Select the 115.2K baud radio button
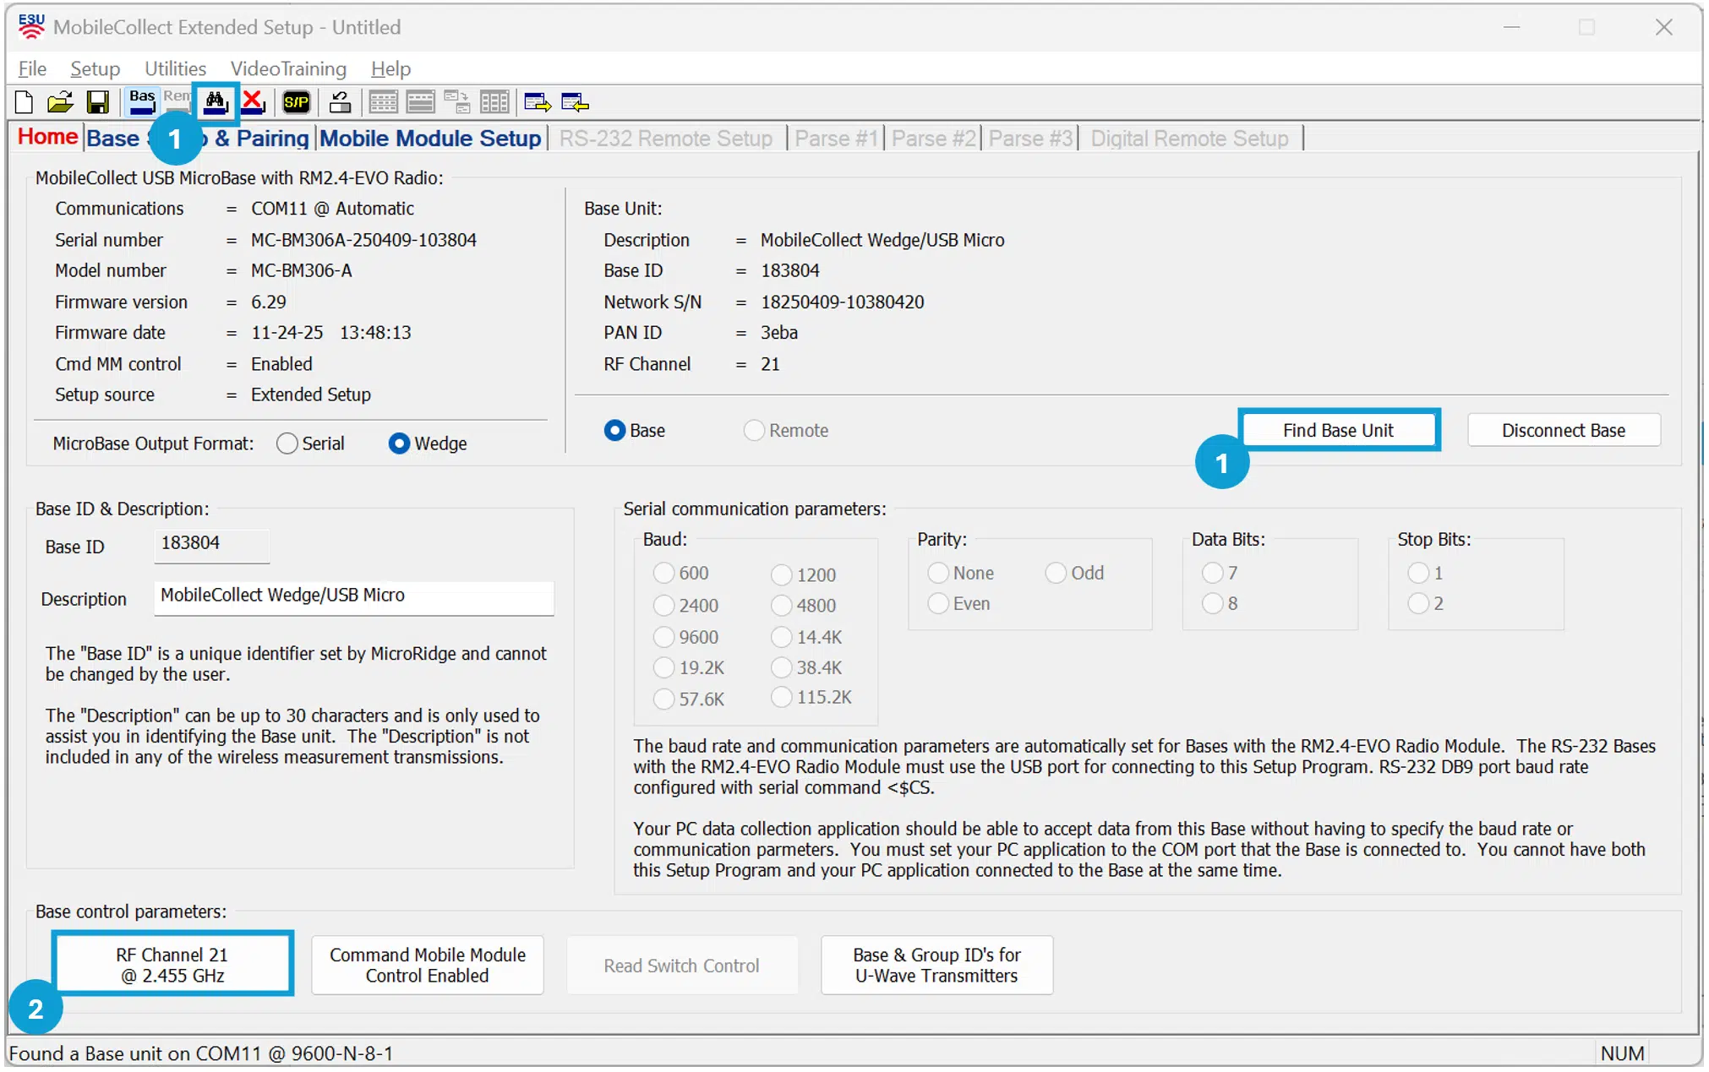 click(782, 697)
